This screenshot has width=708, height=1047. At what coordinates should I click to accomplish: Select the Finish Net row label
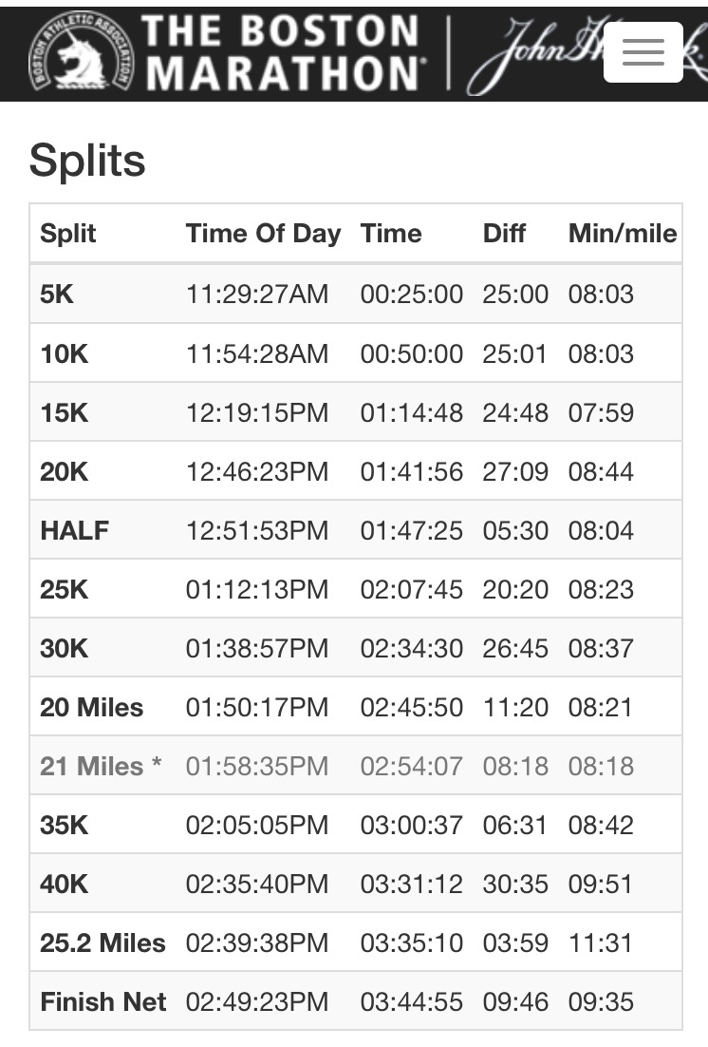[x=102, y=1001]
